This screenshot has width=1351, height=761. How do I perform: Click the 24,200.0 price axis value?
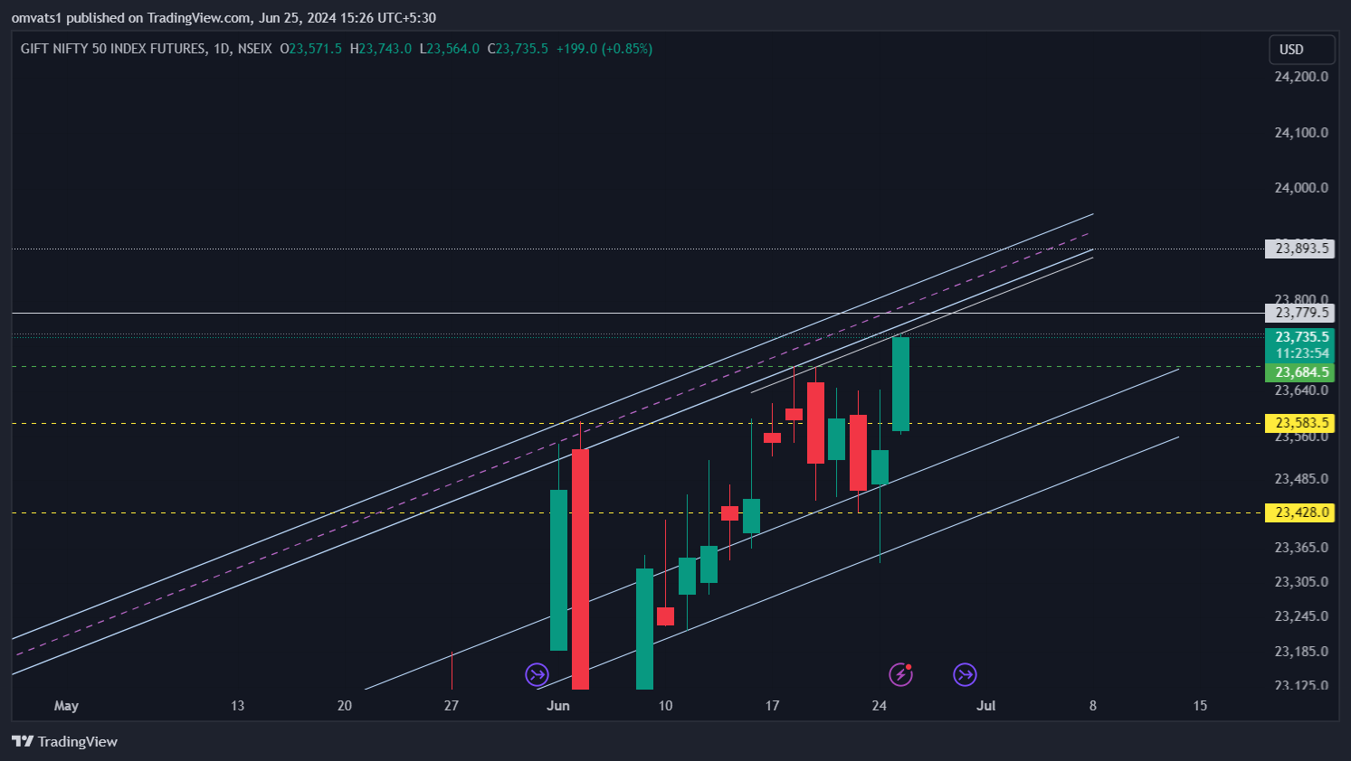pos(1301,77)
